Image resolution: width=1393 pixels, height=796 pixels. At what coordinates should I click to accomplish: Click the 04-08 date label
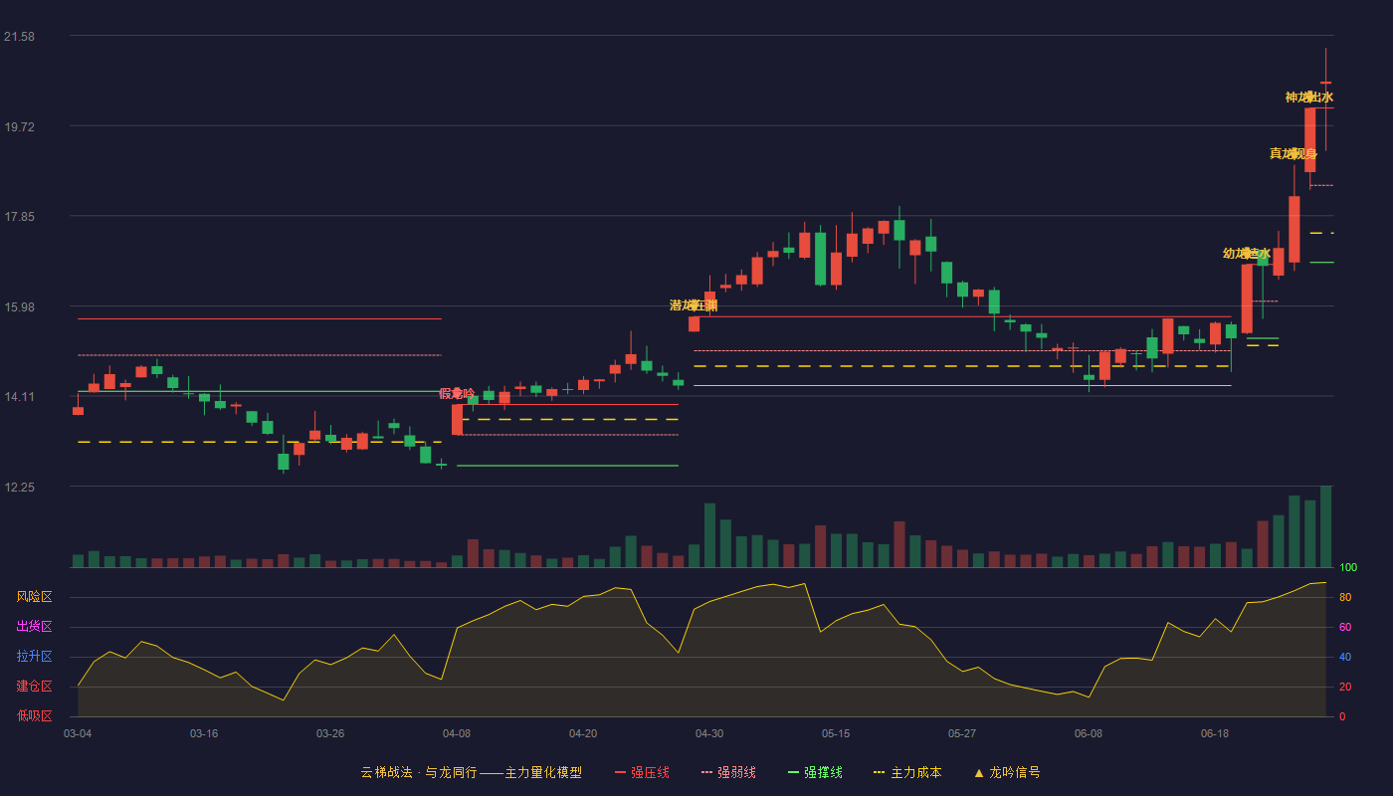coord(457,733)
